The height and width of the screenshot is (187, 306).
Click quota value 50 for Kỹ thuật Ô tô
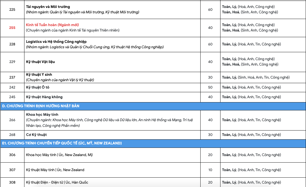click(x=210, y=87)
